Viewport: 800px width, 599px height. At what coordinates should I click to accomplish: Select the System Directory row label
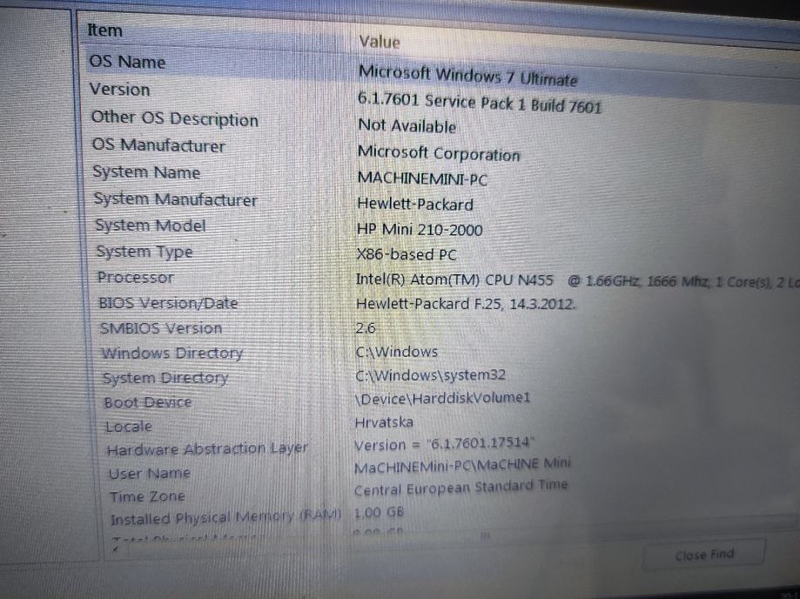click(x=165, y=378)
